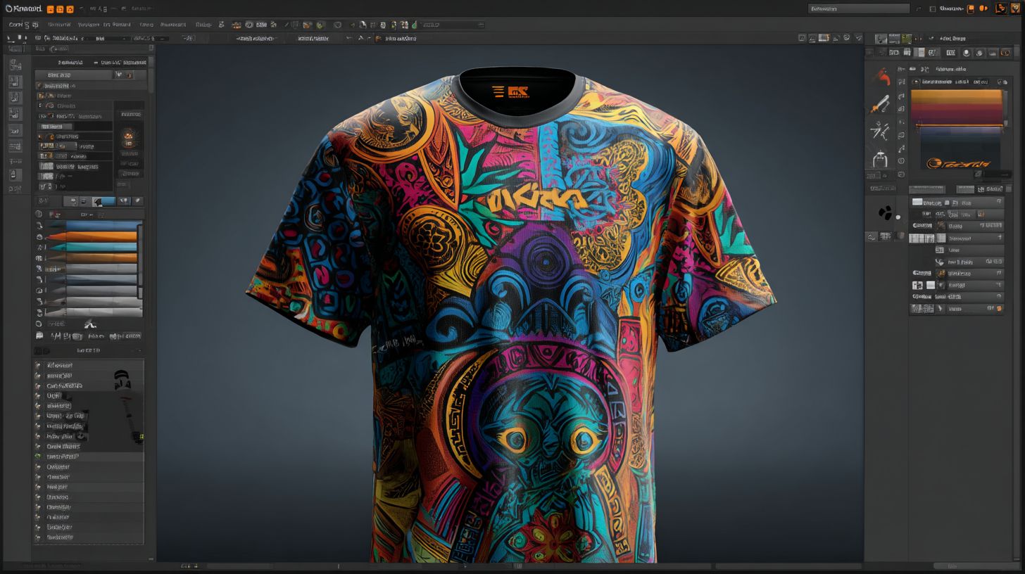Click the top icon in the left vertical toolbar
The width and height of the screenshot is (1025, 574).
[x=15, y=65]
